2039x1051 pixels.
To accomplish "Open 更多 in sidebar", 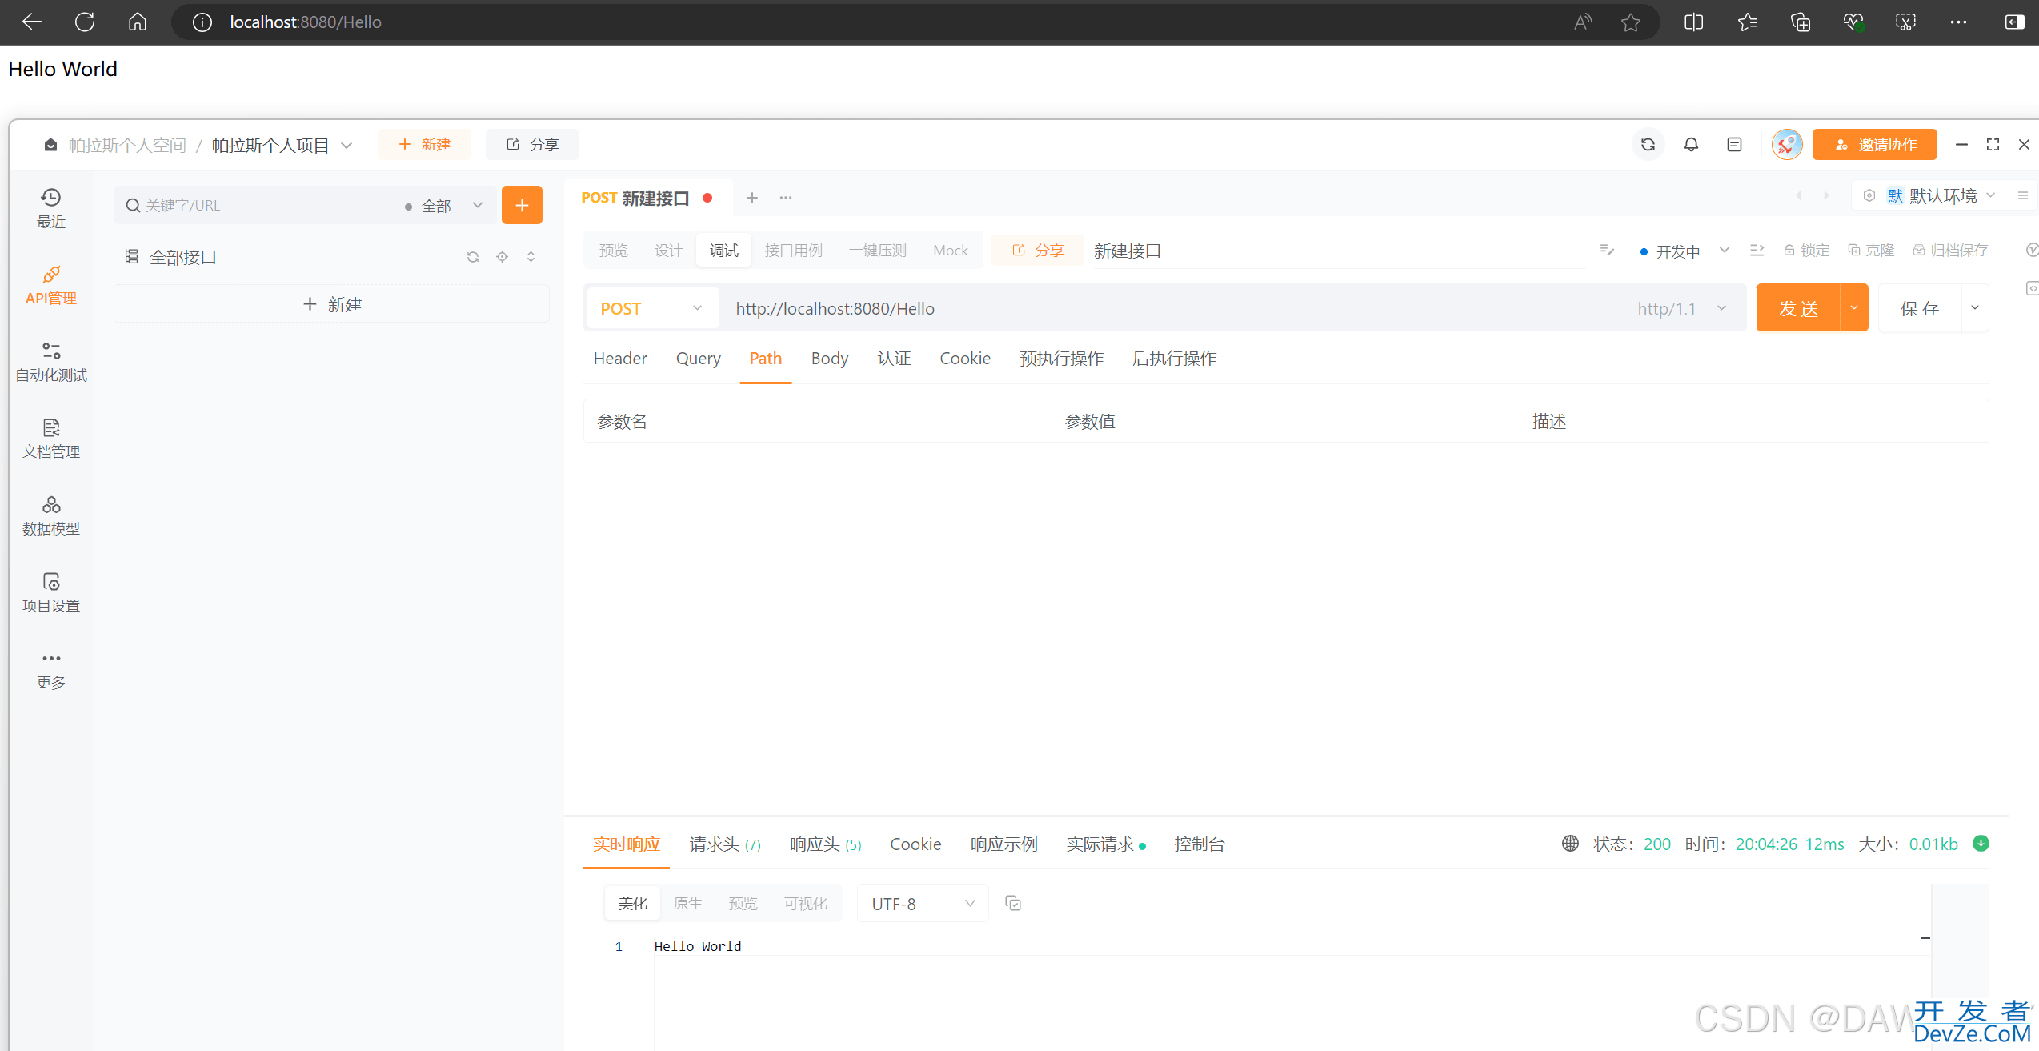I will click(51, 670).
